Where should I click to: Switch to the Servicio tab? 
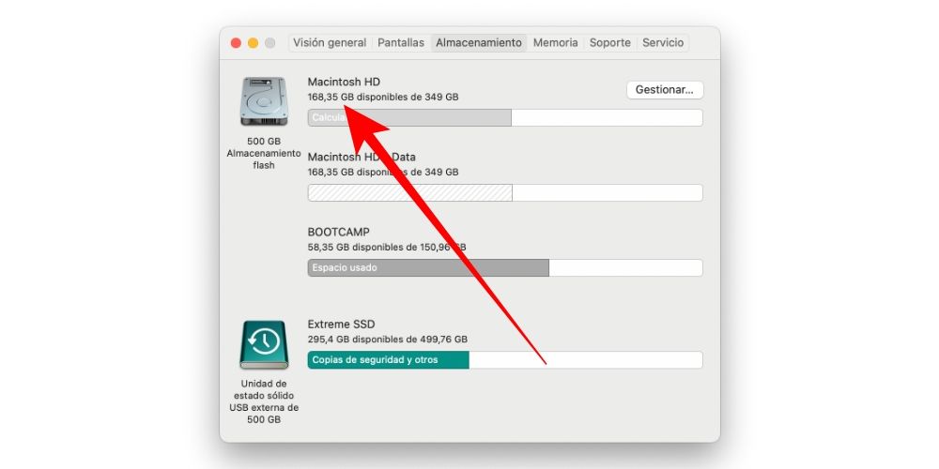[x=663, y=43]
